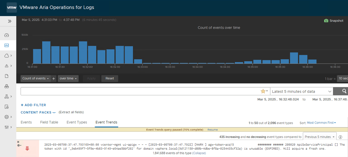Resume the paused Event Trends query
The image size is (348, 157).
[x=212, y=130]
